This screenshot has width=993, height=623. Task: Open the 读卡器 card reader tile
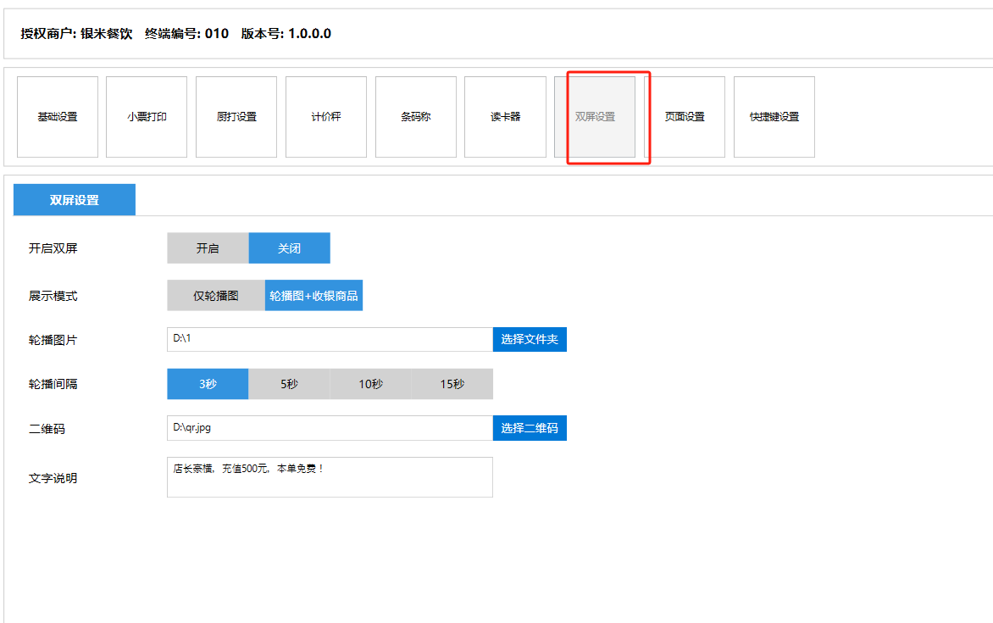coord(505,117)
